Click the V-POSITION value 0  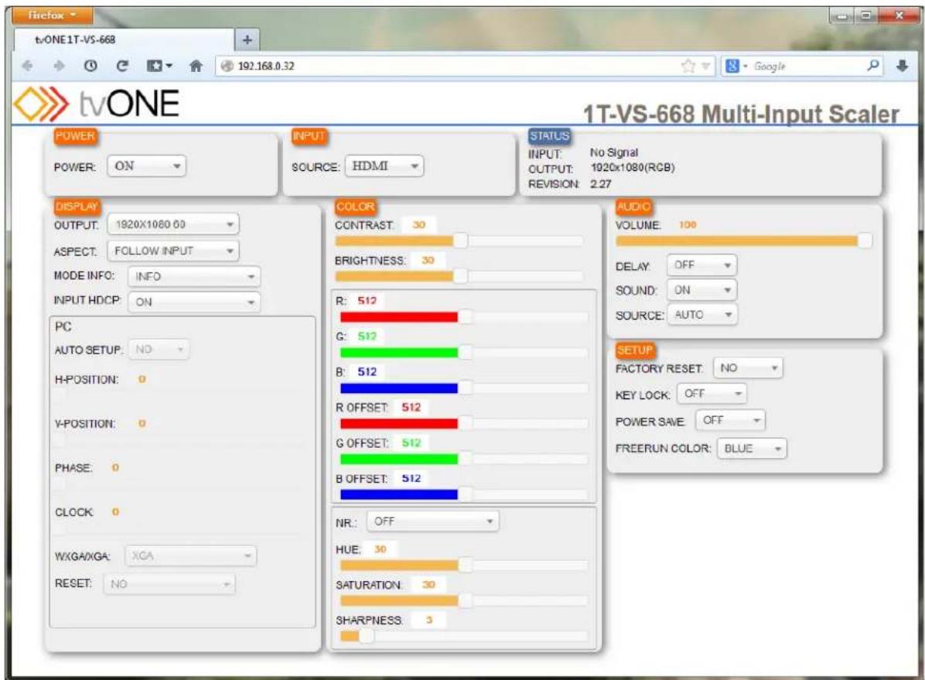142,423
